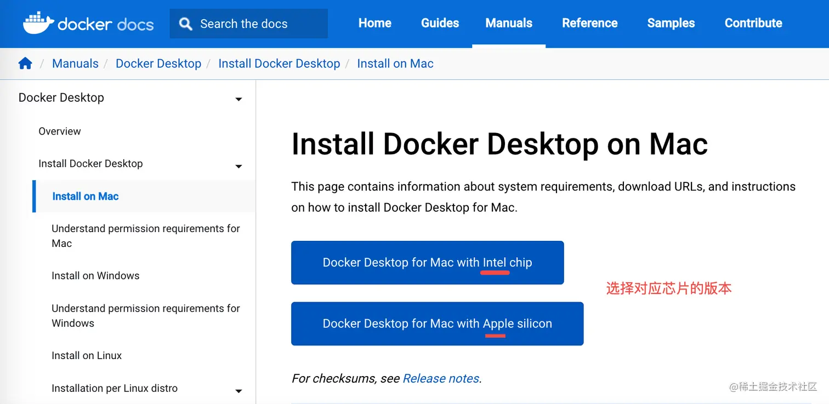The height and width of the screenshot is (404, 829).
Task: Click the 'For checksums, see' text
Action: [345, 378]
